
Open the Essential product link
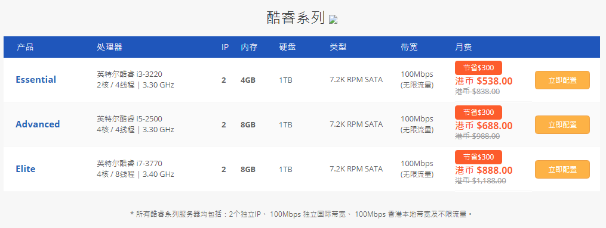(36, 80)
